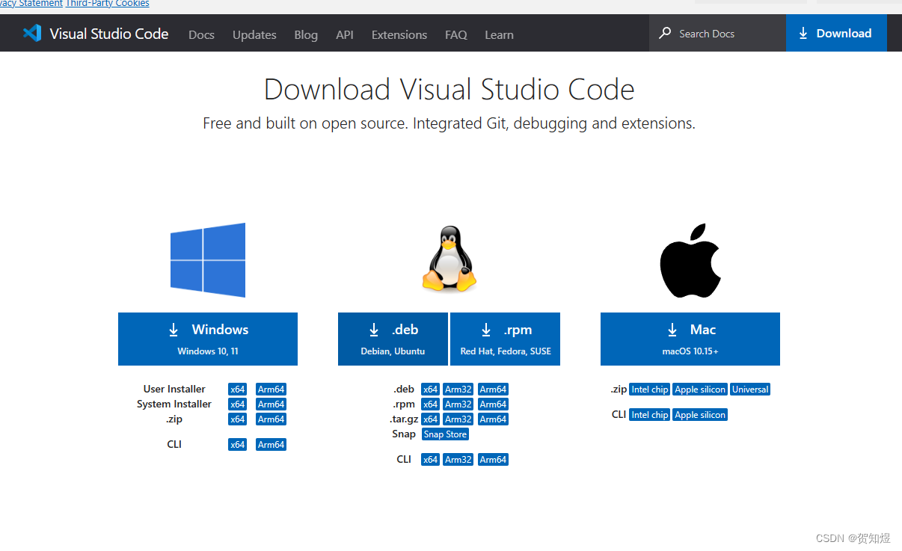Click the Windows logo image
This screenshot has width=902, height=551.
click(208, 260)
